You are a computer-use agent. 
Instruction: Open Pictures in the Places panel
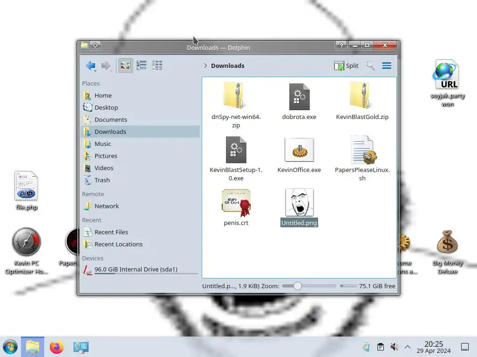click(141, 156)
